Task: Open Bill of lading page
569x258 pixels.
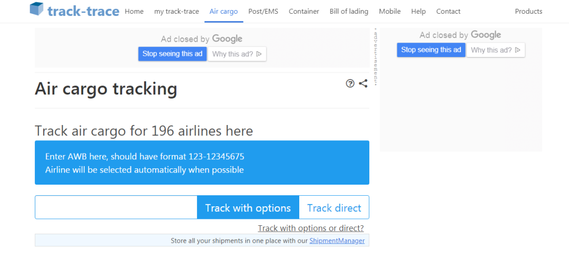Action: pos(349,11)
